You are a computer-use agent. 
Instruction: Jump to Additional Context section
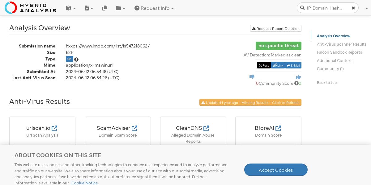click(x=334, y=60)
